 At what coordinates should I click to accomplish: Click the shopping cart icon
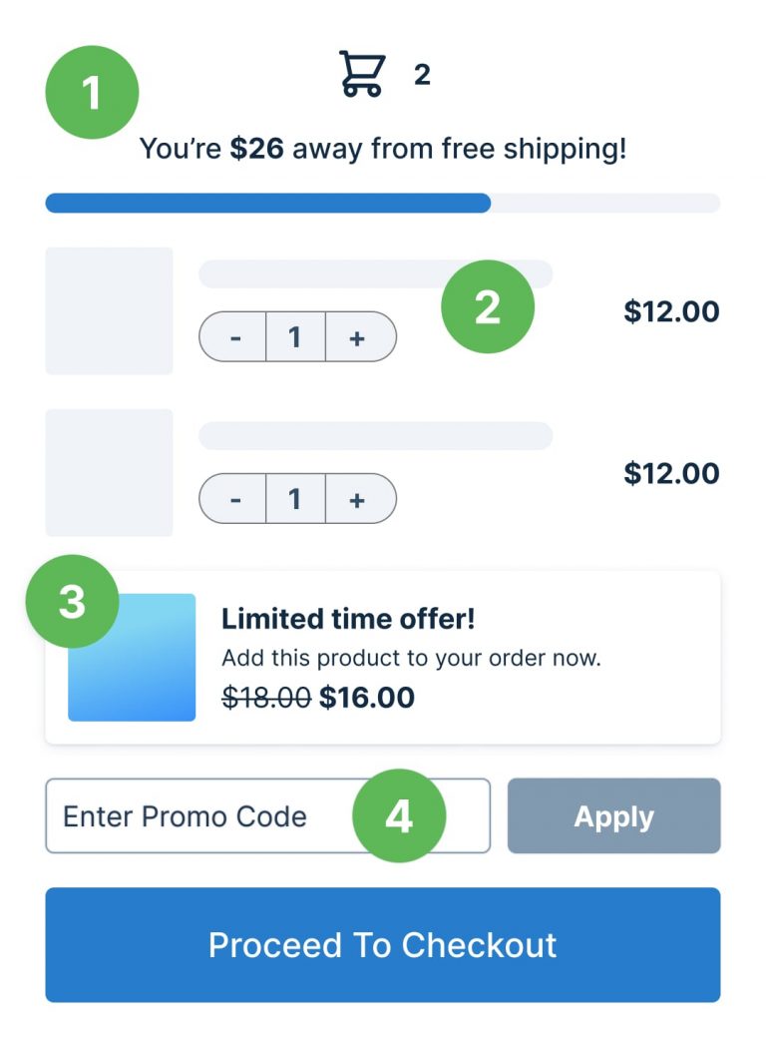point(361,72)
